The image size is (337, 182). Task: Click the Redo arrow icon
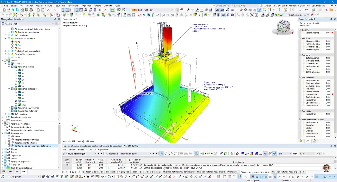[x=55, y=10]
